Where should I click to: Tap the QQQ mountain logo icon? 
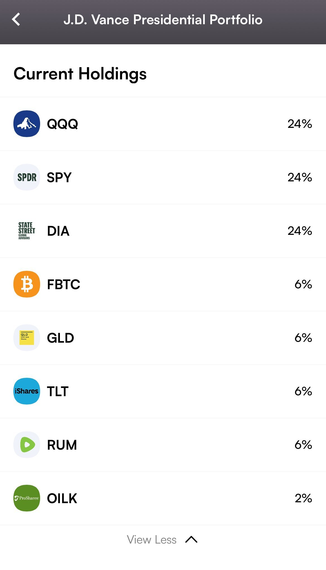coord(27,124)
